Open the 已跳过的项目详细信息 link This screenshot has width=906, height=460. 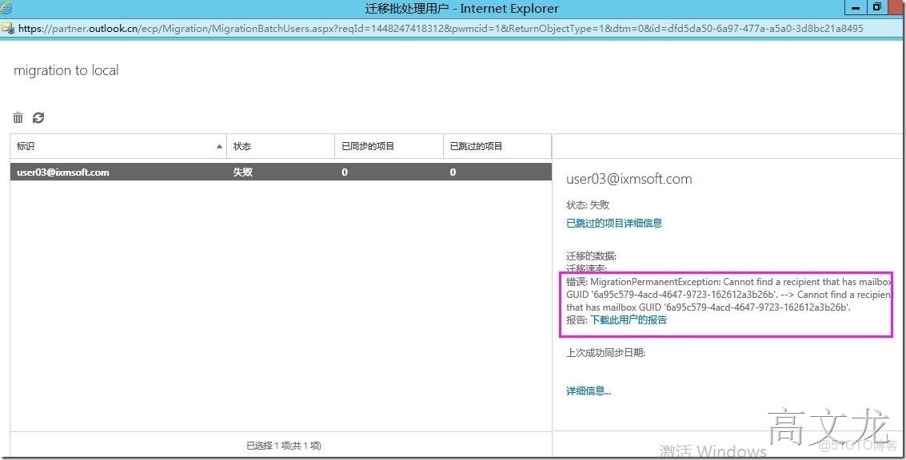(613, 223)
